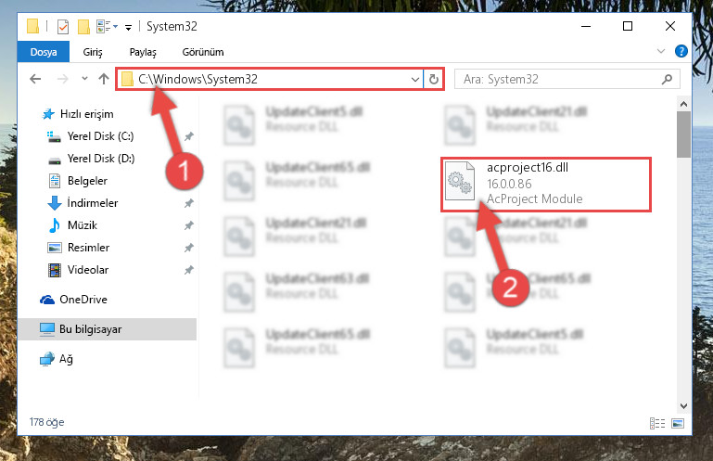Viewport: 713px width, 461px height.
Task: Open the Dosya menu tab
Action: (x=44, y=52)
